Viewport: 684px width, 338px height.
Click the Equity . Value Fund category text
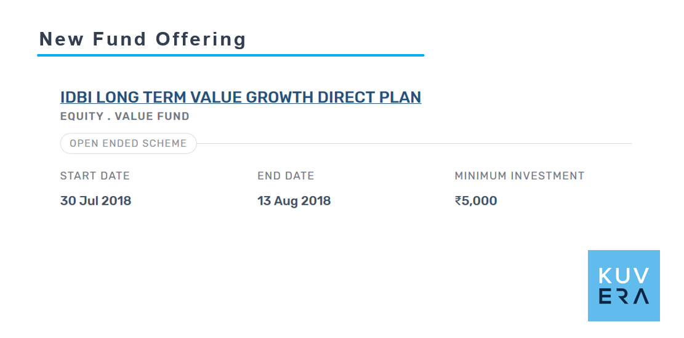tap(125, 116)
